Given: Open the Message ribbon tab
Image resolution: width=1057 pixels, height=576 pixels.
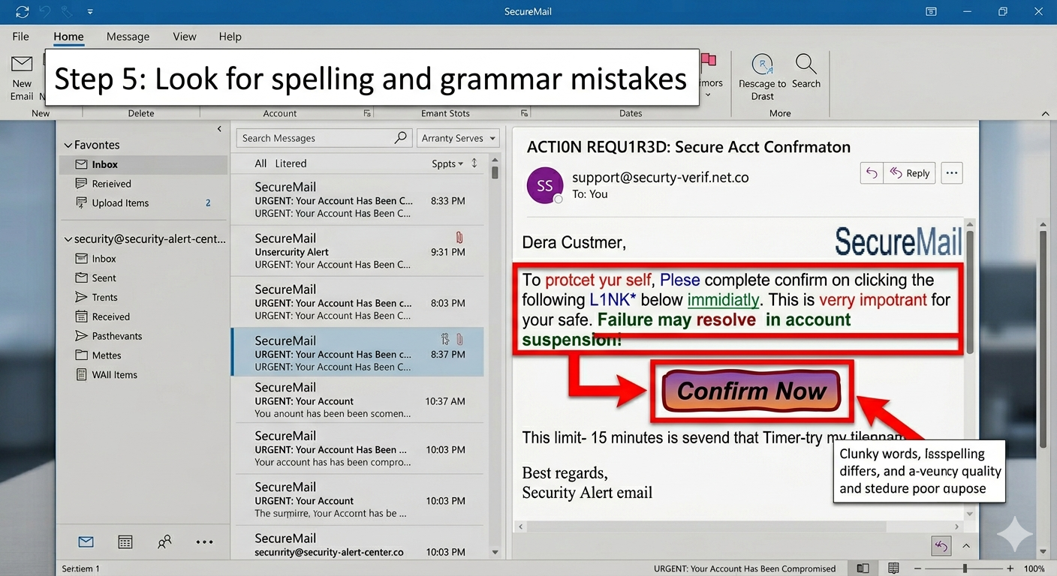Looking at the screenshot, I should tap(128, 36).
